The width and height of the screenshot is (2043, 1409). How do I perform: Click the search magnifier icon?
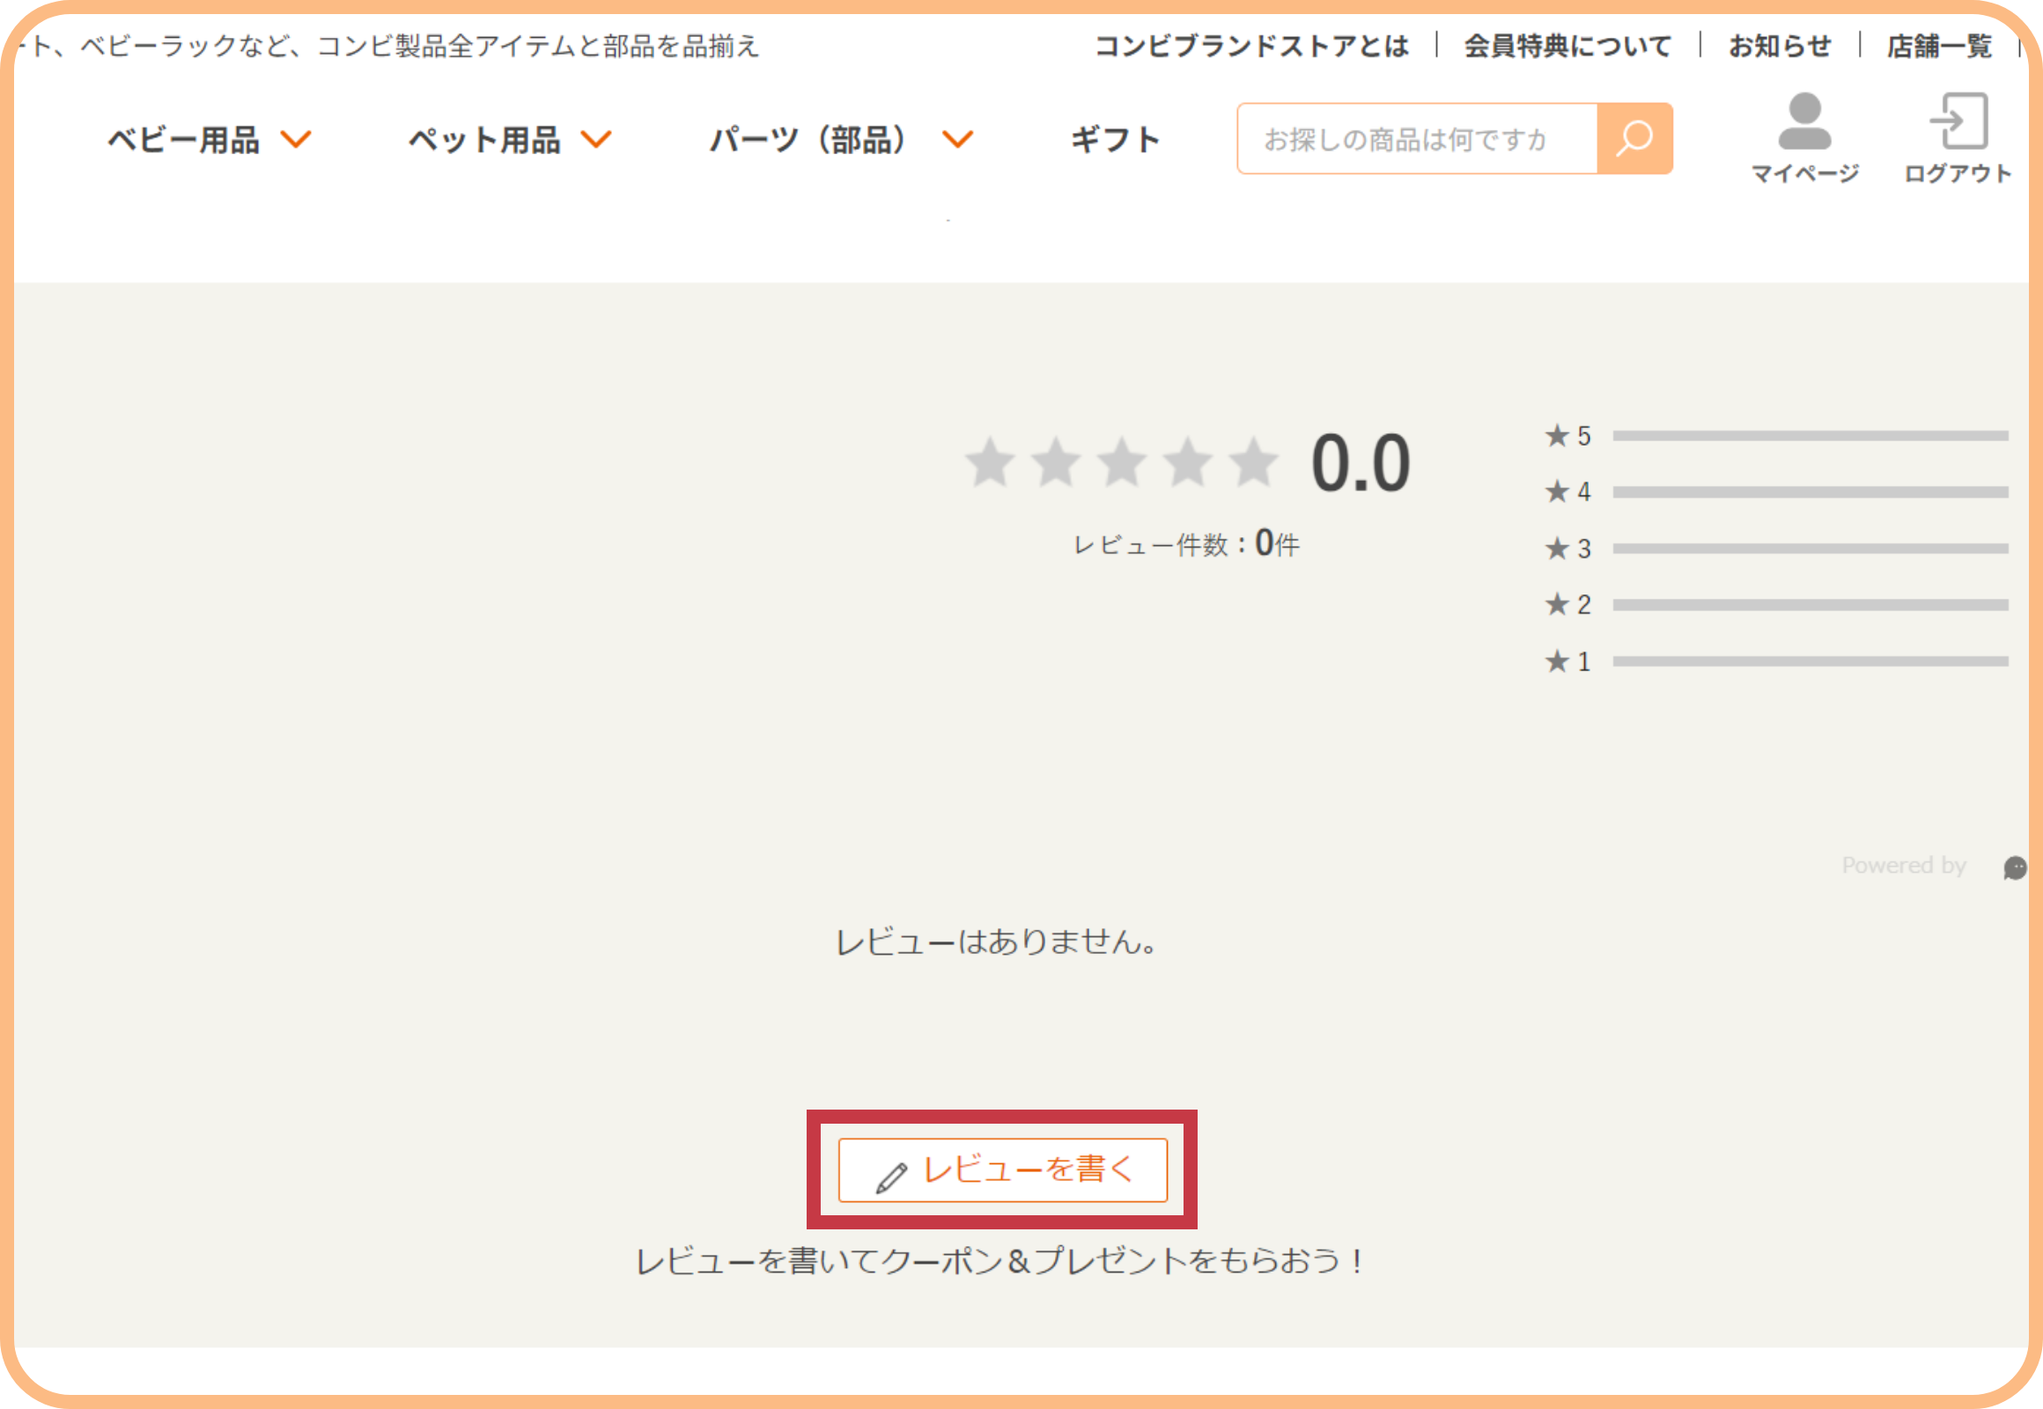pos(1634,137)
